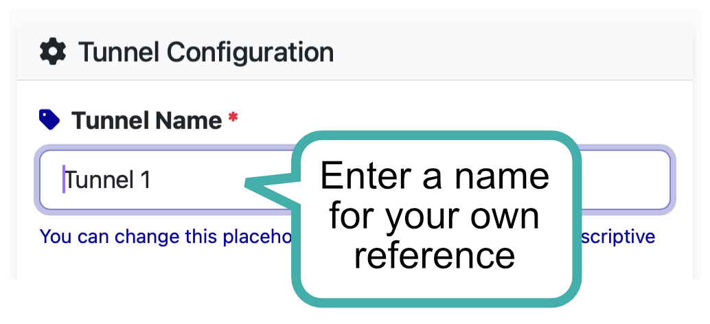
Task: Click the bold "Tunnel Name" label
Action: (147, 121)
